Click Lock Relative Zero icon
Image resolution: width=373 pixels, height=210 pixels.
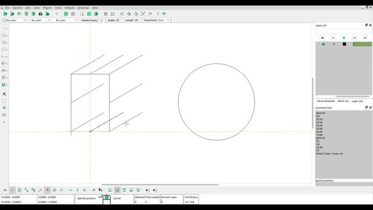pyautogui.click(x=100, y=190)
